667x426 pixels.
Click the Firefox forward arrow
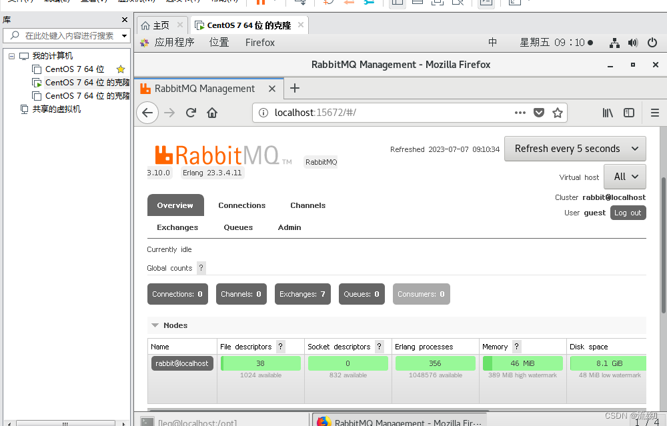coord(169,113)
